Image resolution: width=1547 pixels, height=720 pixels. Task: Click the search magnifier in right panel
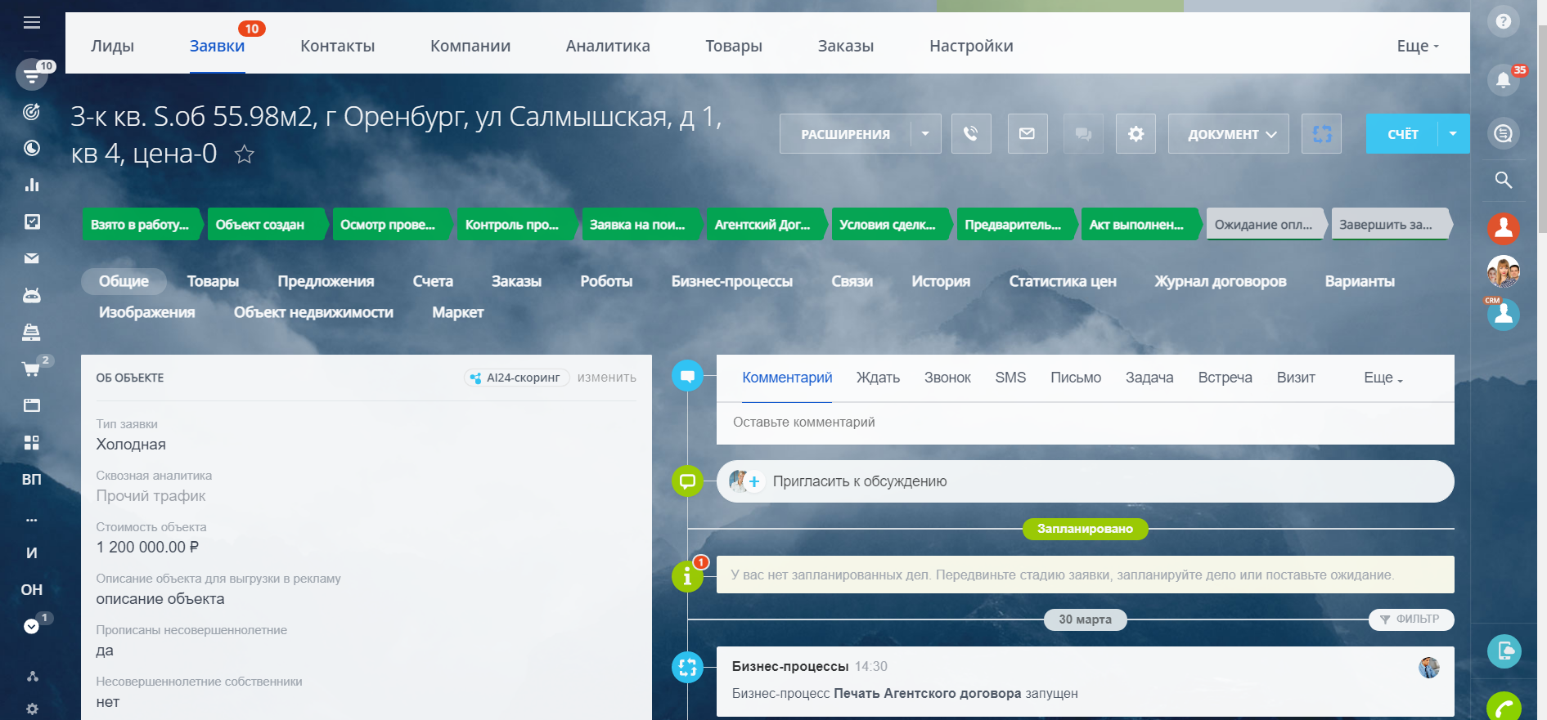point(1503,180)
